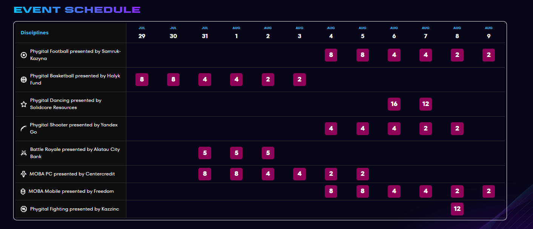Select the AUG 6 date column header
The height and width of the screenshot is (229, 533).
pyautogui.click(x=394, y=33)
